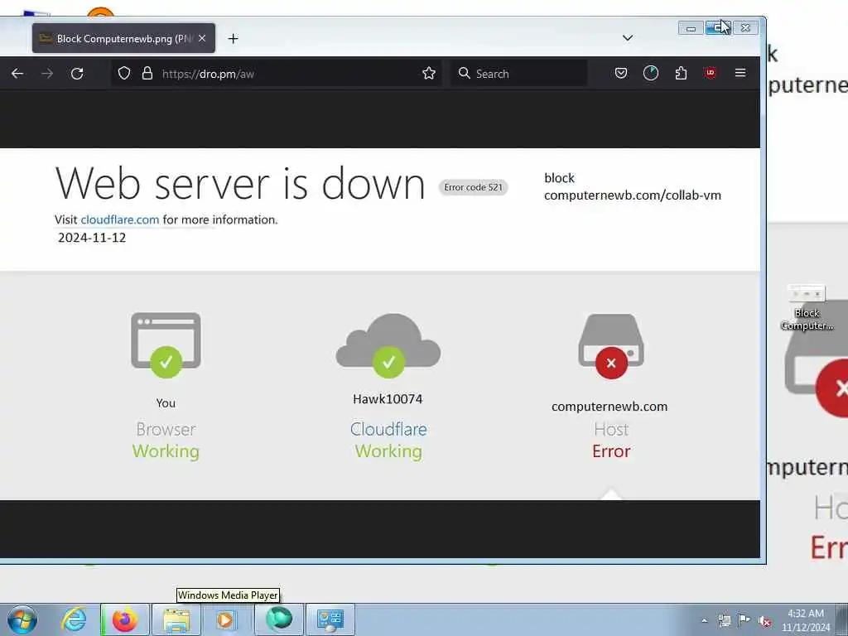Screen dimensions: 848x636
Task: Expand the list all tabs chevron
Action: 628,38
